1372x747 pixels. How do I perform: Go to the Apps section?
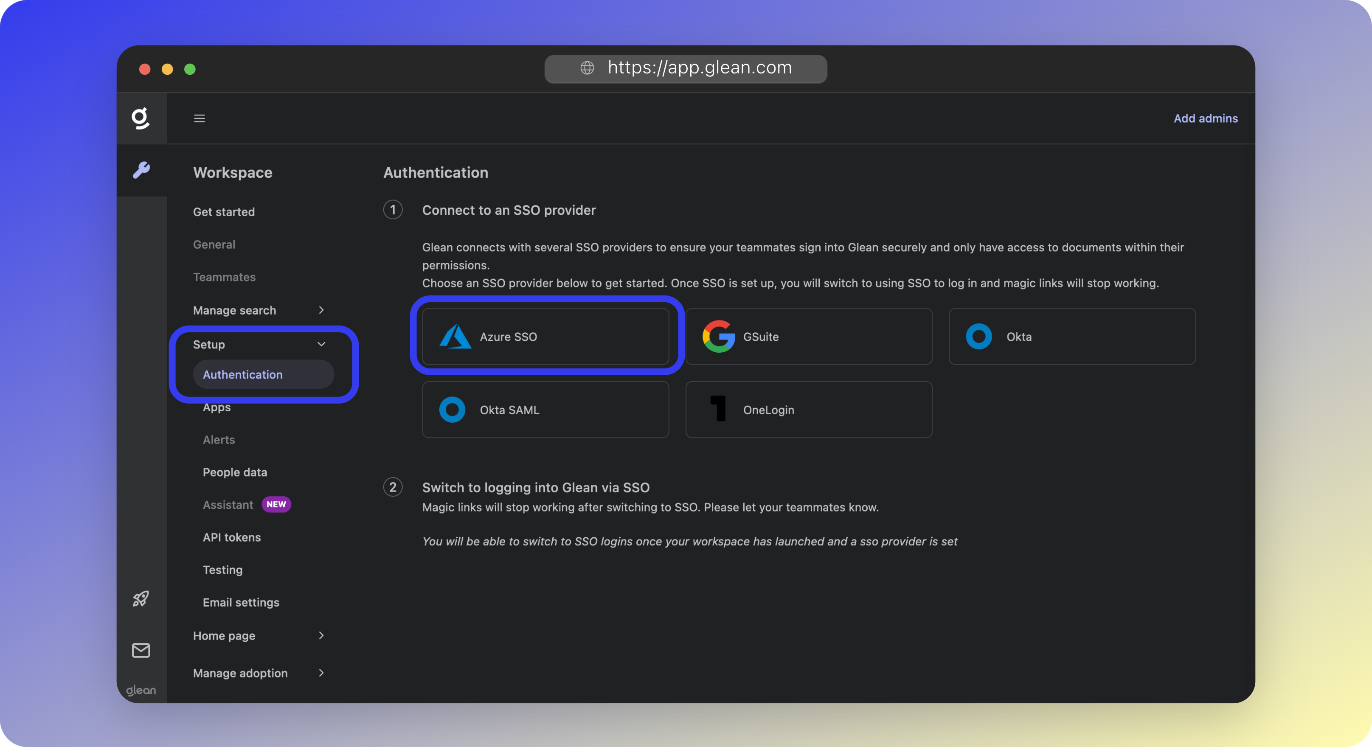tap(216, 407)
